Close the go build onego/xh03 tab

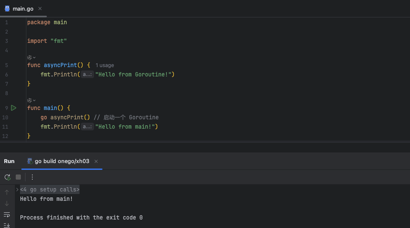click(96, 161)
